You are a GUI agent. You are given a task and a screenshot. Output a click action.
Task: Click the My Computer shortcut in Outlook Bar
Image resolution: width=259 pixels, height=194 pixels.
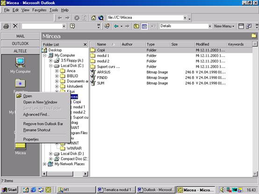coord(20,65)
